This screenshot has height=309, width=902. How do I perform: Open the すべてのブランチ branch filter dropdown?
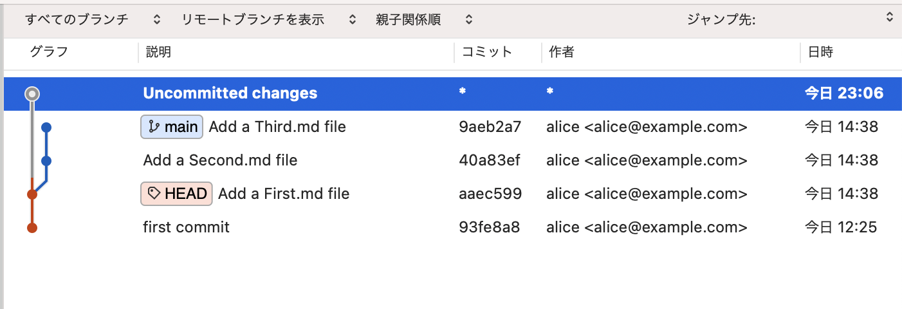(x=93, y=19)
